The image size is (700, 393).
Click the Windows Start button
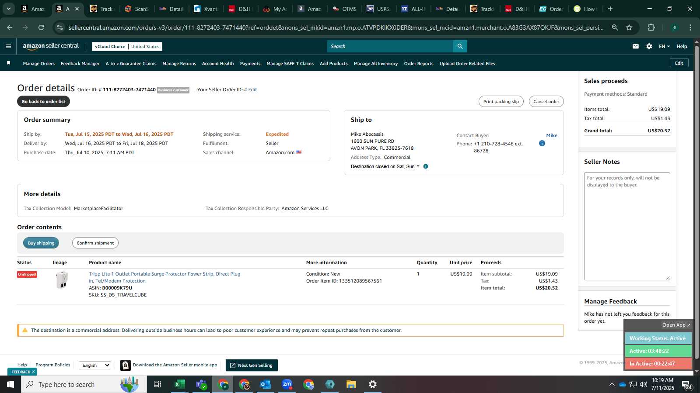pos(10,384)
